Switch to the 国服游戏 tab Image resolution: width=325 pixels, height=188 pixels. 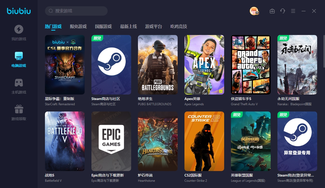(x=103, y=26)
